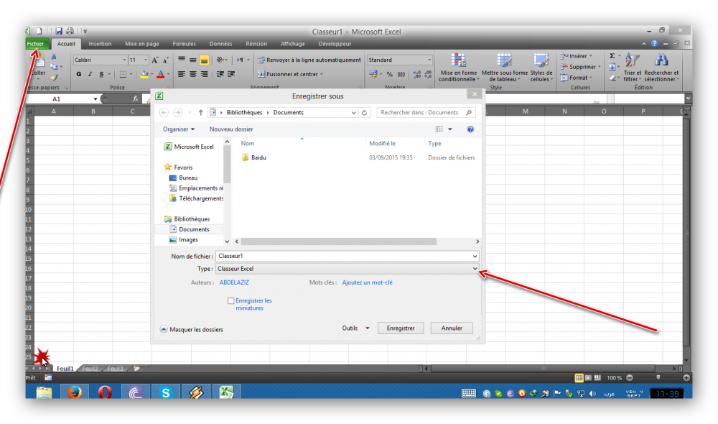Apply thousands separator 000 format
Viewport: 718px width, 424px height.
click(401, 74)
